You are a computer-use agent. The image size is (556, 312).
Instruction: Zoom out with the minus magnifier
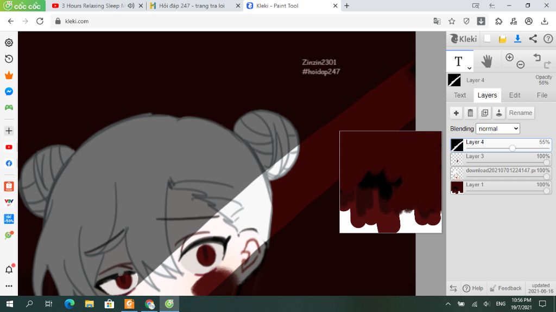pos(521,64)
